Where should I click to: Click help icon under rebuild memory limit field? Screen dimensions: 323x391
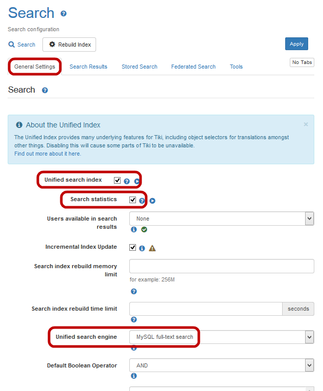click(x=134, y=291)
